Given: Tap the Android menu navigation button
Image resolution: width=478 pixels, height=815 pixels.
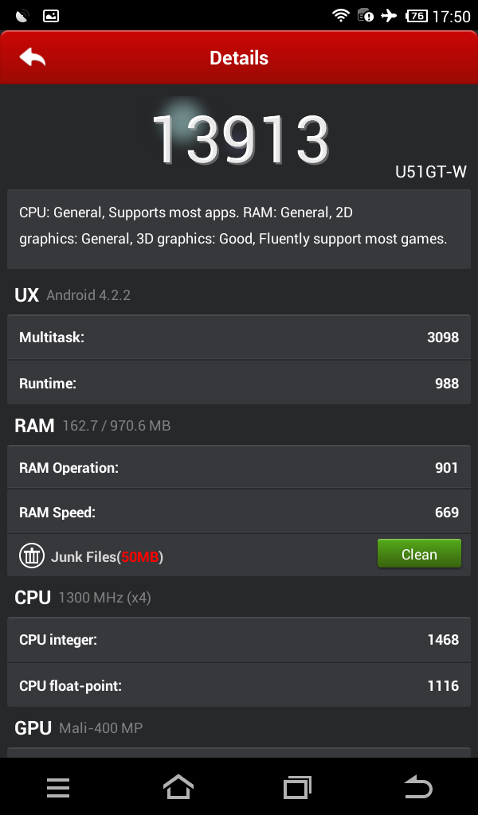Looking at the screenshot, I should 58,788.
